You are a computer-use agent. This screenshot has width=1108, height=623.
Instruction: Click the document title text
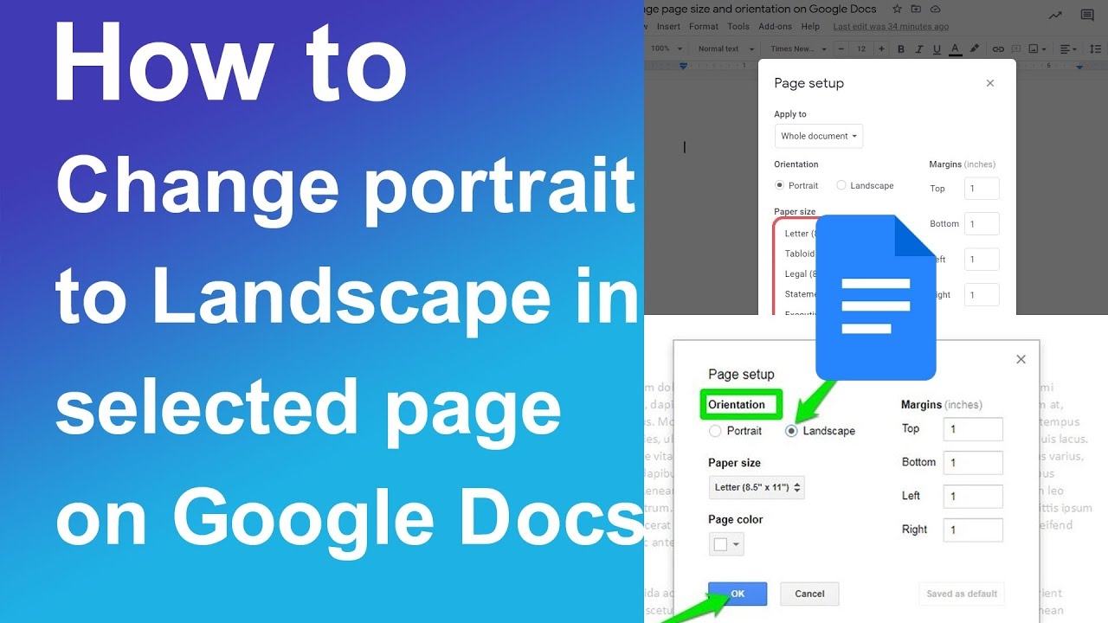(760, 9)
